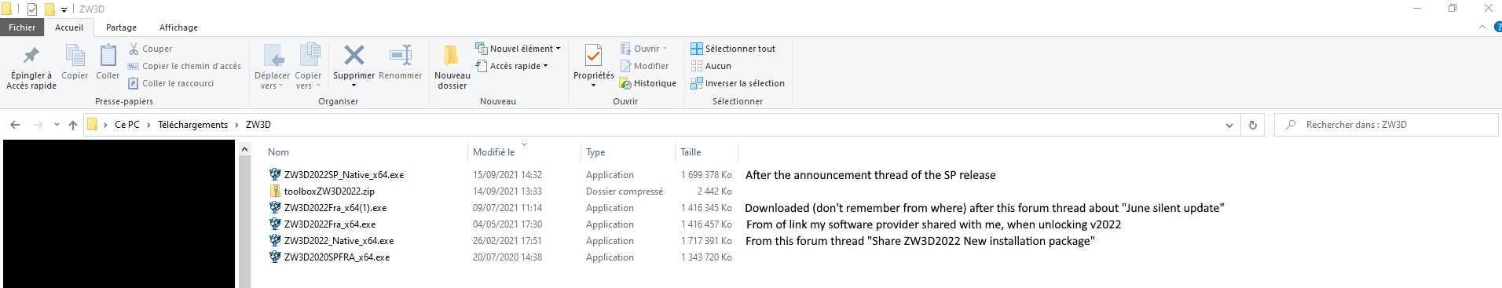The image size is (1502, 288).
Task: Click the Épingler à Accès rapide pin icon
Action: [x=31, y=56]
